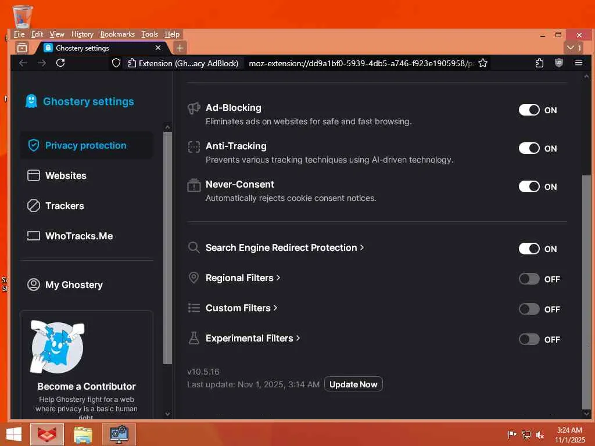595x446 pixels.
Task: Click the tracking protection shield in address bar
Action: click(116, 63)
